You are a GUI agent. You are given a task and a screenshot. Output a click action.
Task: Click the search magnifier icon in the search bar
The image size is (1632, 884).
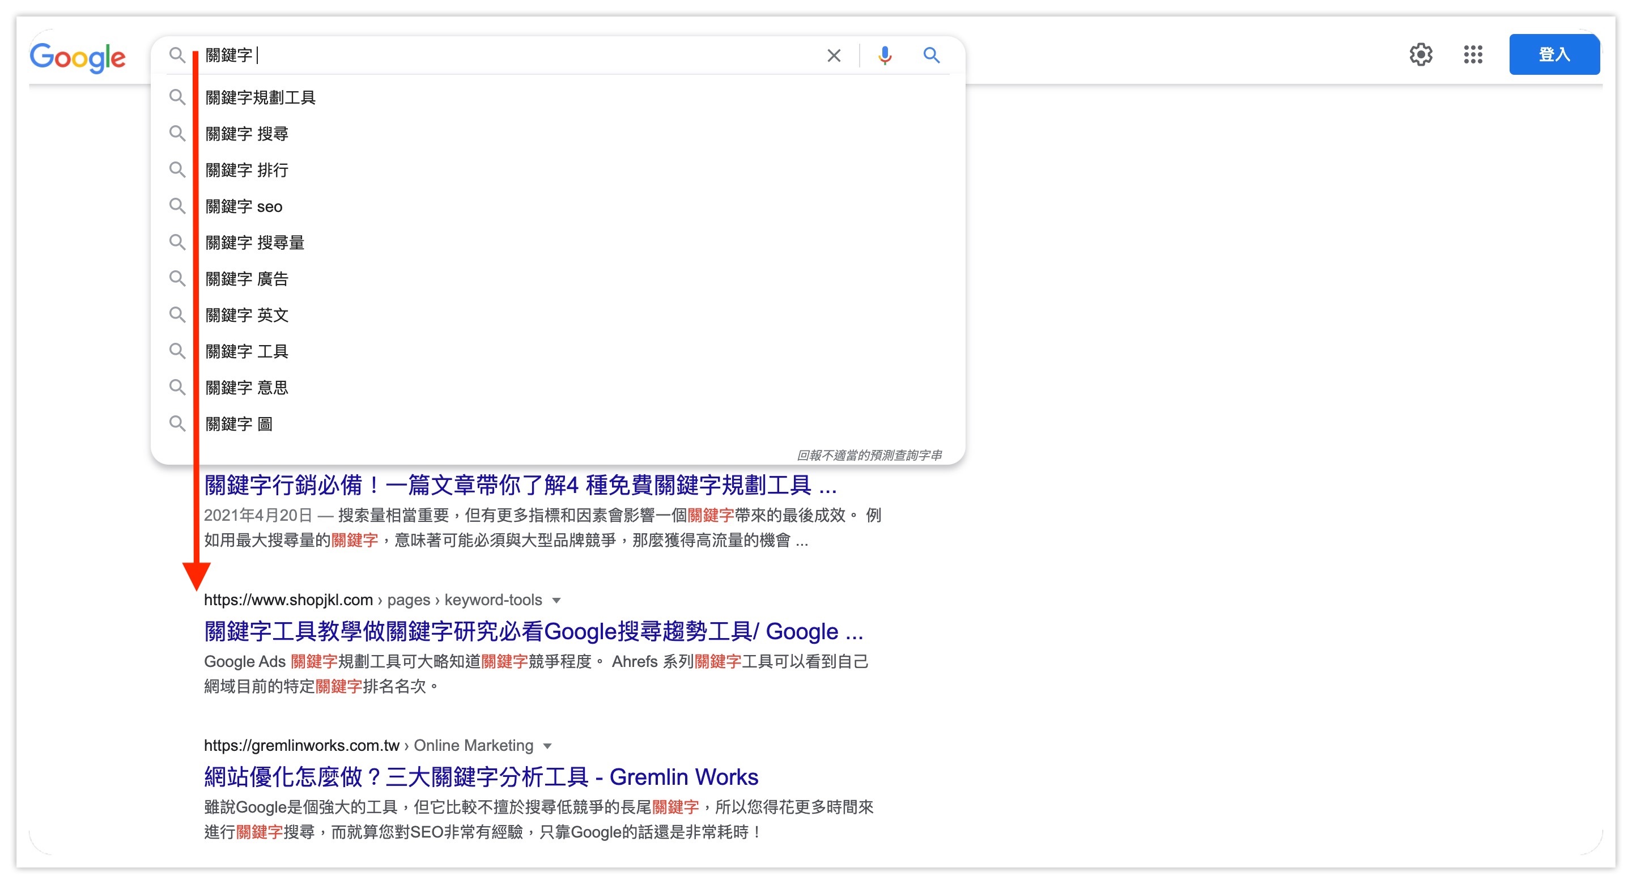click(931, 56)
